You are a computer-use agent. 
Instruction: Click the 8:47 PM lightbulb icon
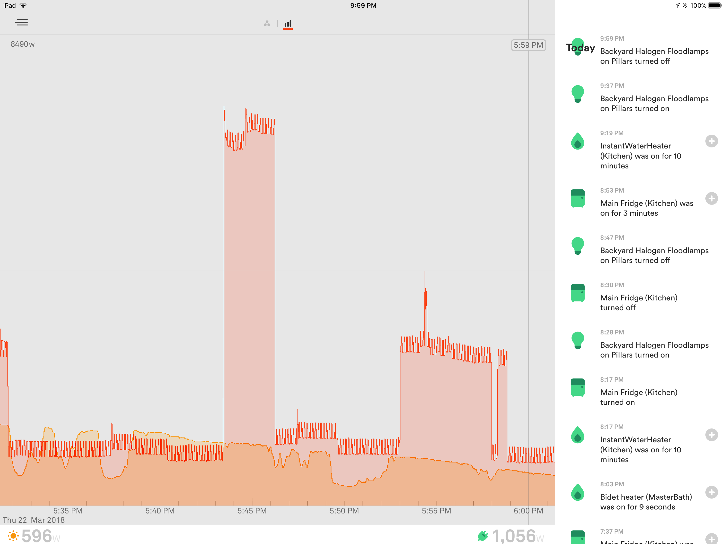[577, 246]
